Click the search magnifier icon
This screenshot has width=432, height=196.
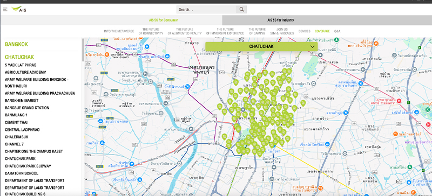[x=241, y=10]
